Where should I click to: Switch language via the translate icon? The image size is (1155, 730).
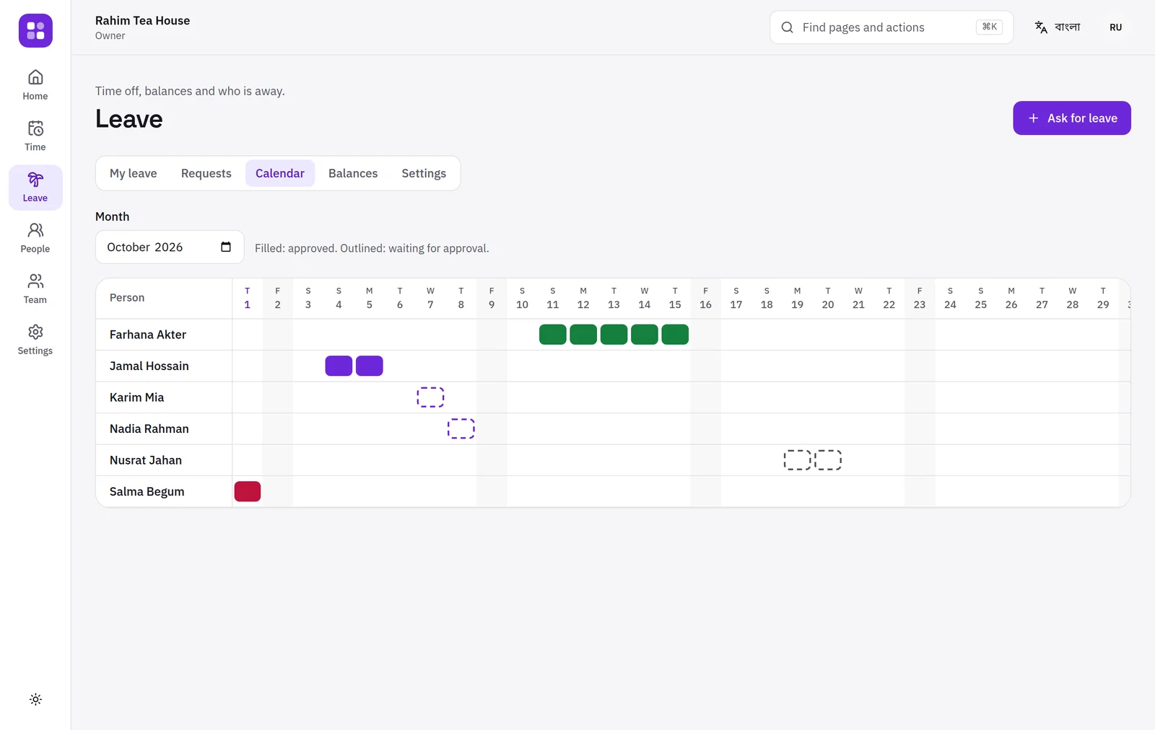1041,27
